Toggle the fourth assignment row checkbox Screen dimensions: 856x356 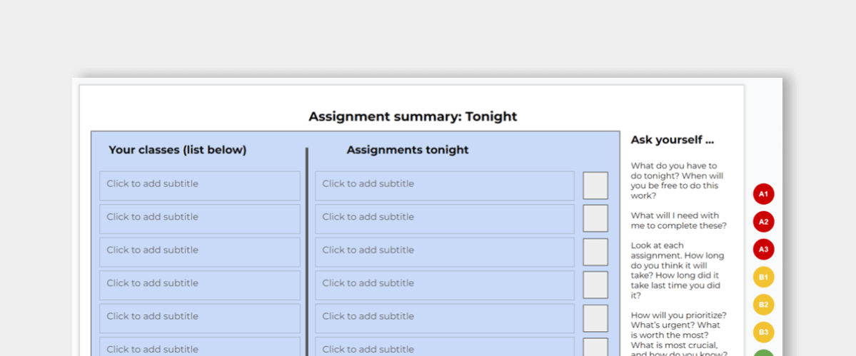click(595, 285)
